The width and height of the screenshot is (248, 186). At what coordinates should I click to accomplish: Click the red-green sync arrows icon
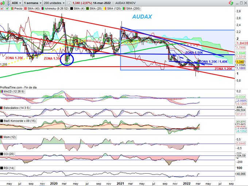coord(231,3)
